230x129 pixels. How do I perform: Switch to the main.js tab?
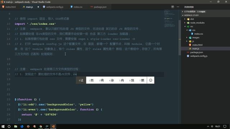click(x=29, y=7)
